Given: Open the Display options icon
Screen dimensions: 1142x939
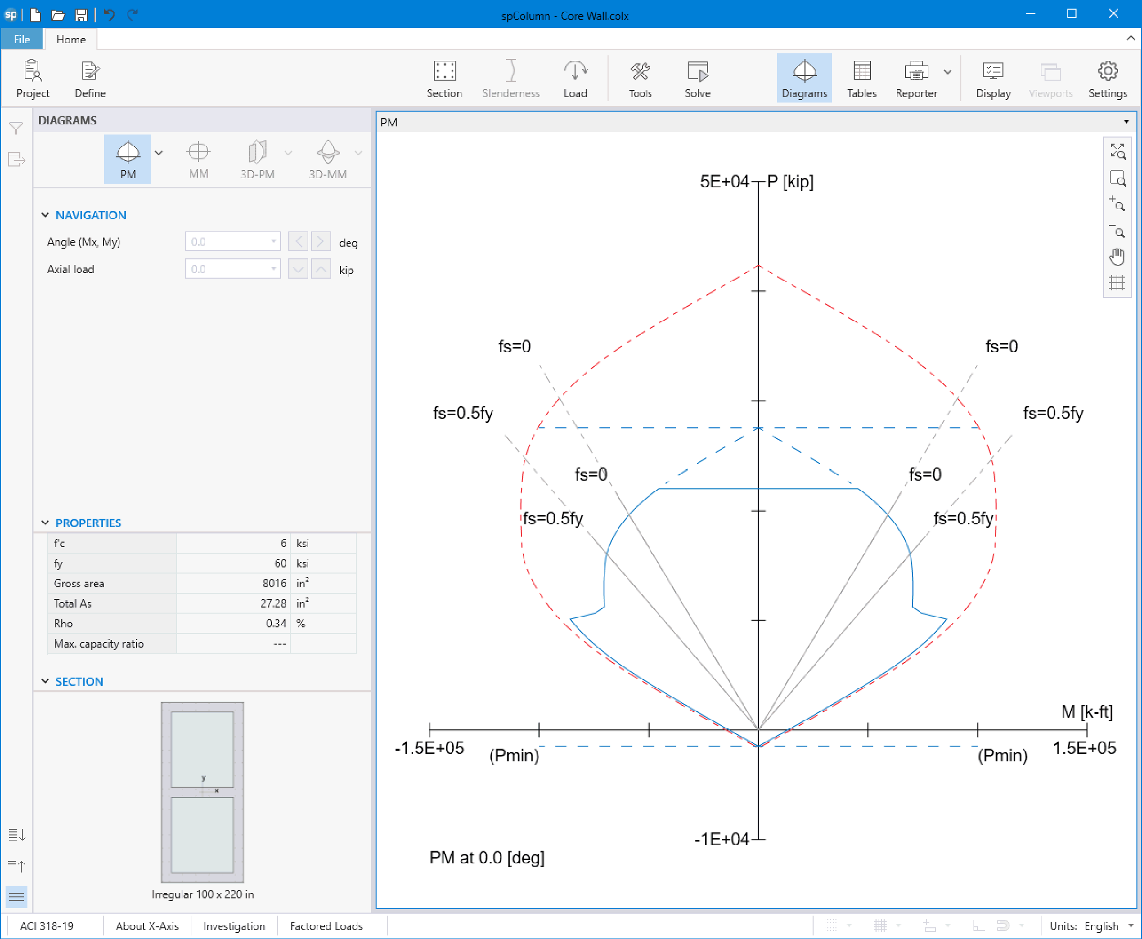Looking at the screenshot, I should tap(993, 79).
